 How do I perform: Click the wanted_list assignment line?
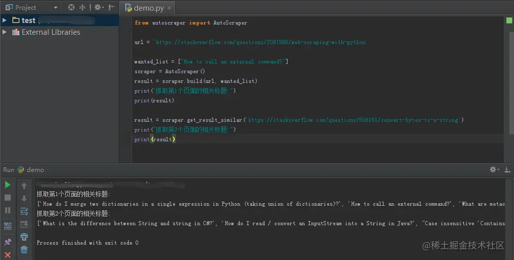pyautogui.click(x=211, y=61)
